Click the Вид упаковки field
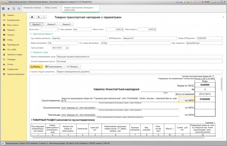The width and height of the screenshot is (227, 146). (x=82, y=29)
